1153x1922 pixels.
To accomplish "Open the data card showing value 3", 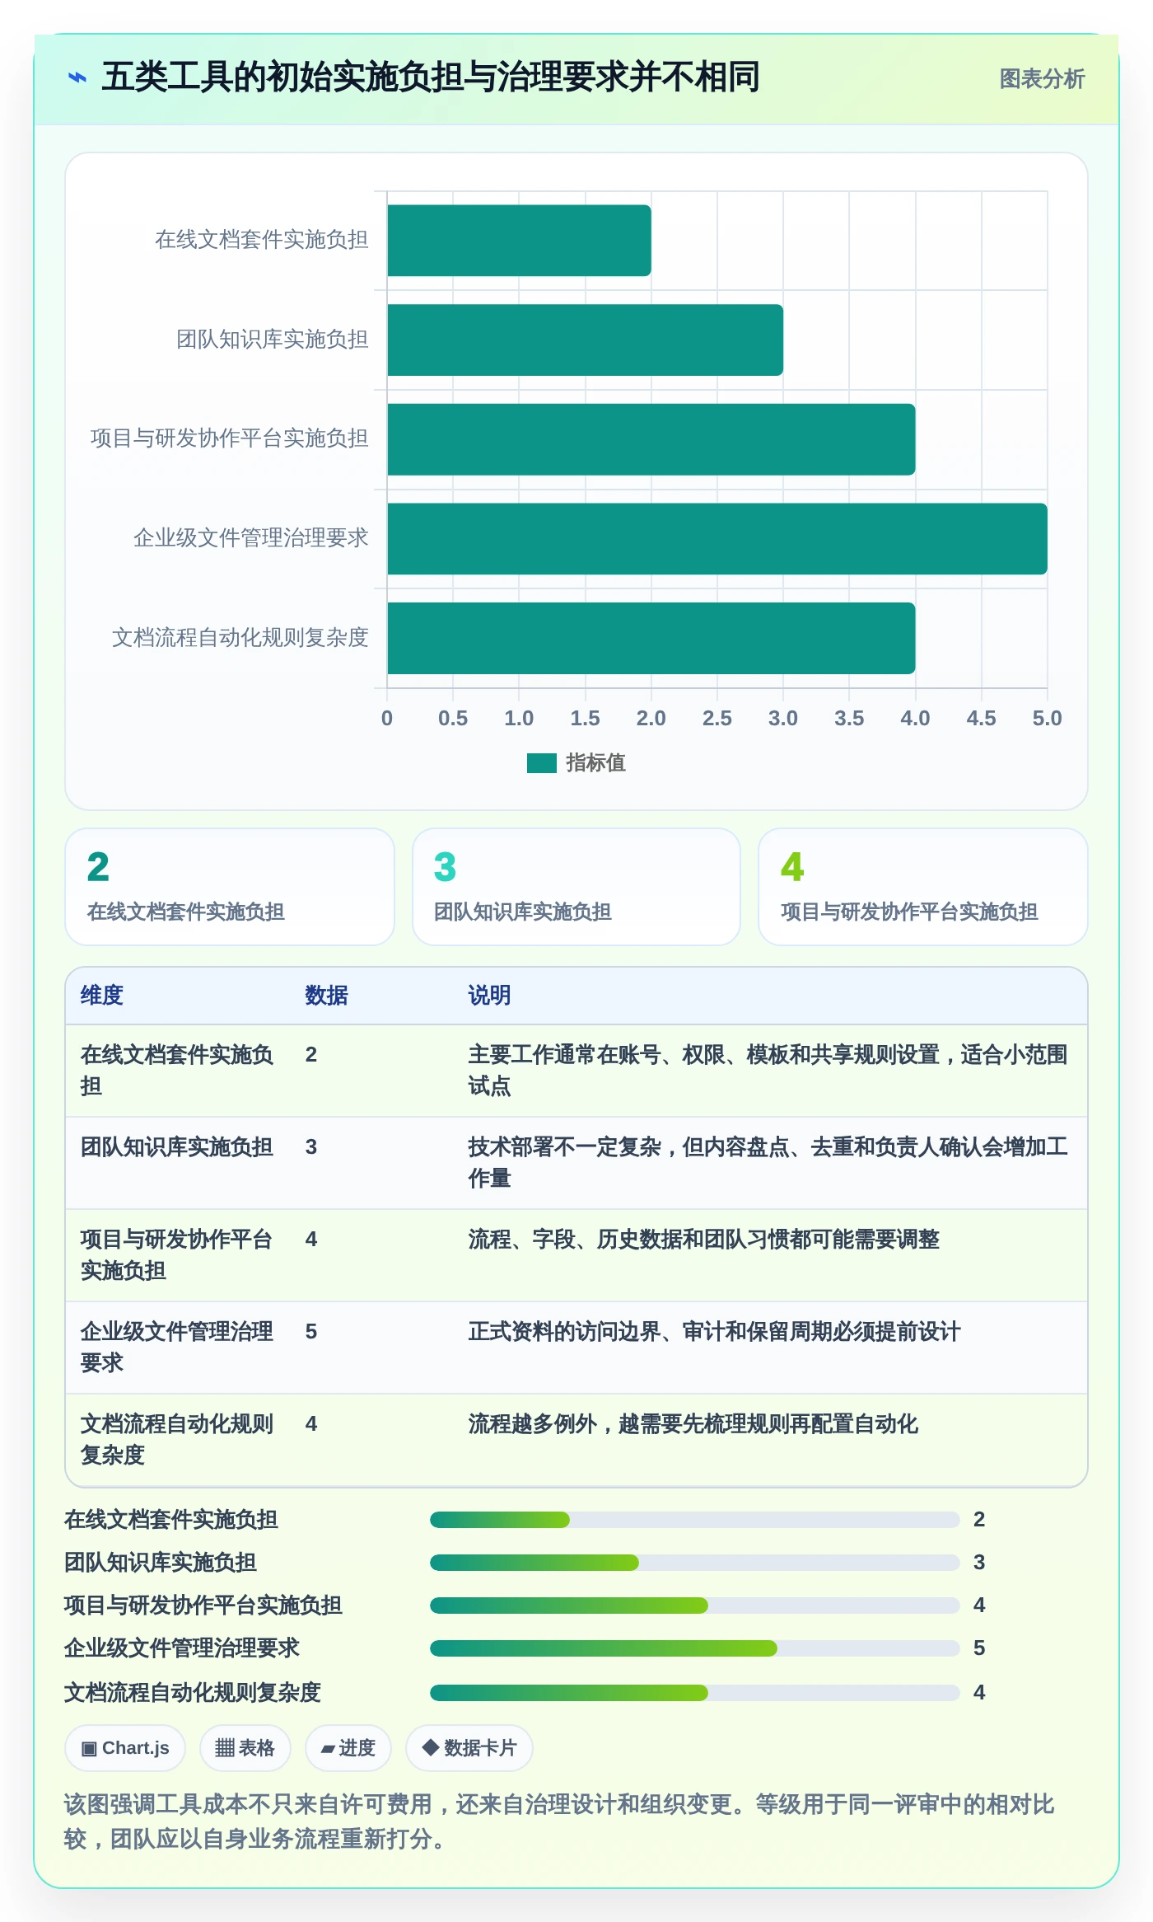I will tap(576, 887).
